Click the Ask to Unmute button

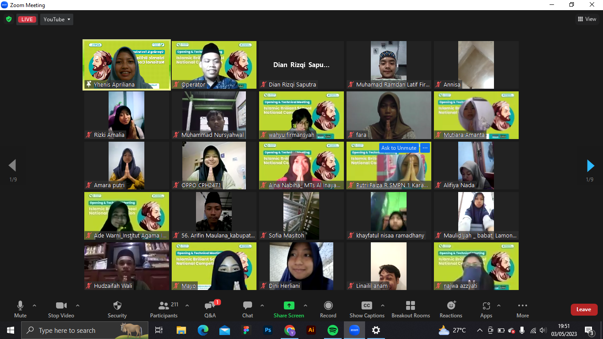(x=399, y=148)
